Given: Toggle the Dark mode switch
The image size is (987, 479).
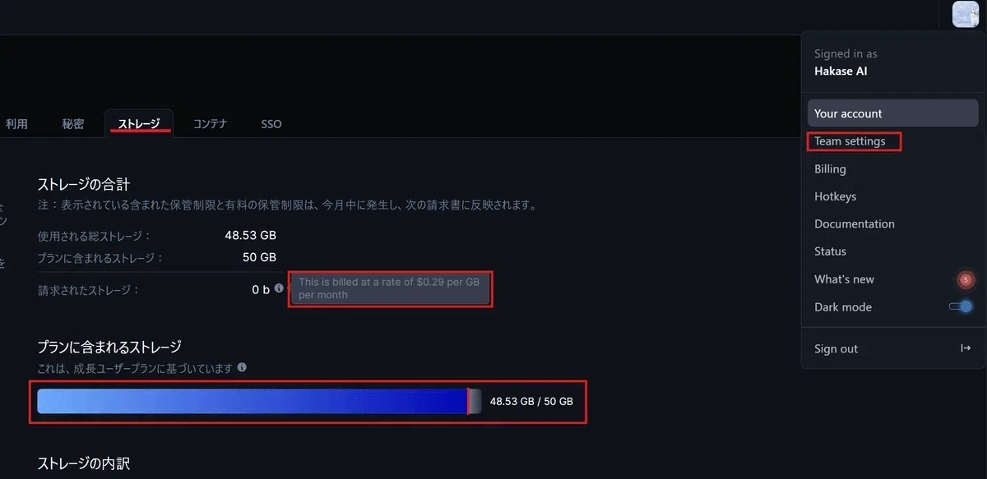Looking at the screenshot, I should coord(961,306).
